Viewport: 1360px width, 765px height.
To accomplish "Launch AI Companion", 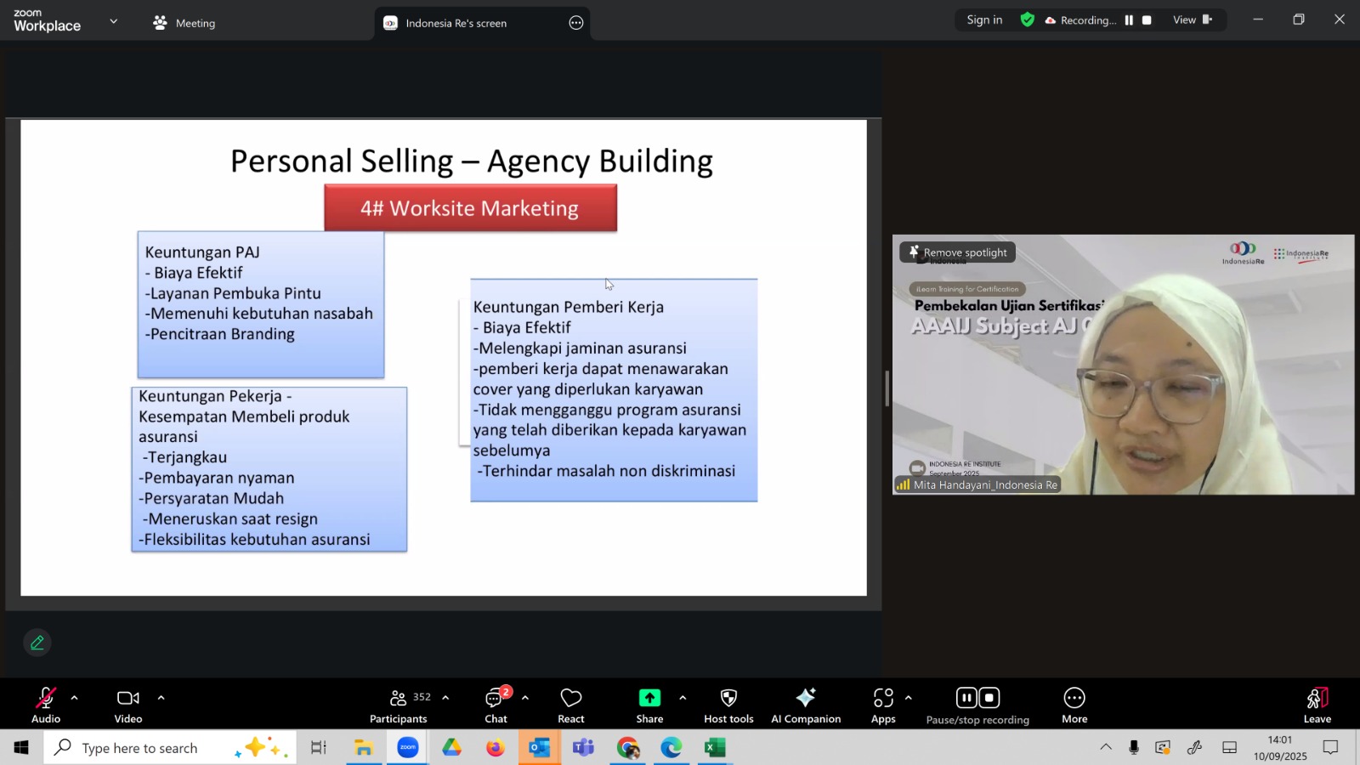I will 805,705.
